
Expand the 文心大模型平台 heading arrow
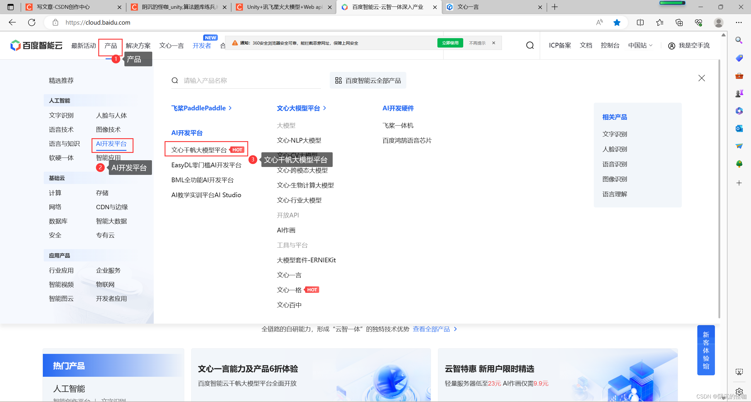(324, 108)
